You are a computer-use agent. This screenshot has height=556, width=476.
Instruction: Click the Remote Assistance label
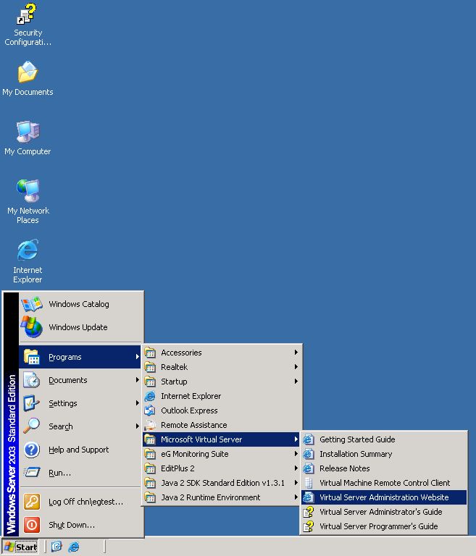(194, 425)
